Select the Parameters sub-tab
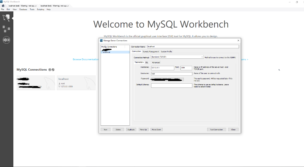The height and width of the screenshot is (167, 304). pyautogui.click(x=139, y=62)
